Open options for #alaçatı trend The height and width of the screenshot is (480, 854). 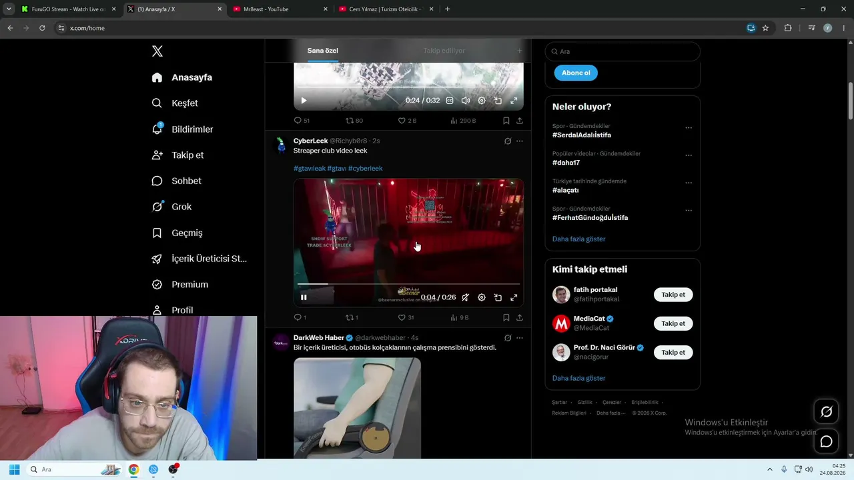click(x=689, y=183)
